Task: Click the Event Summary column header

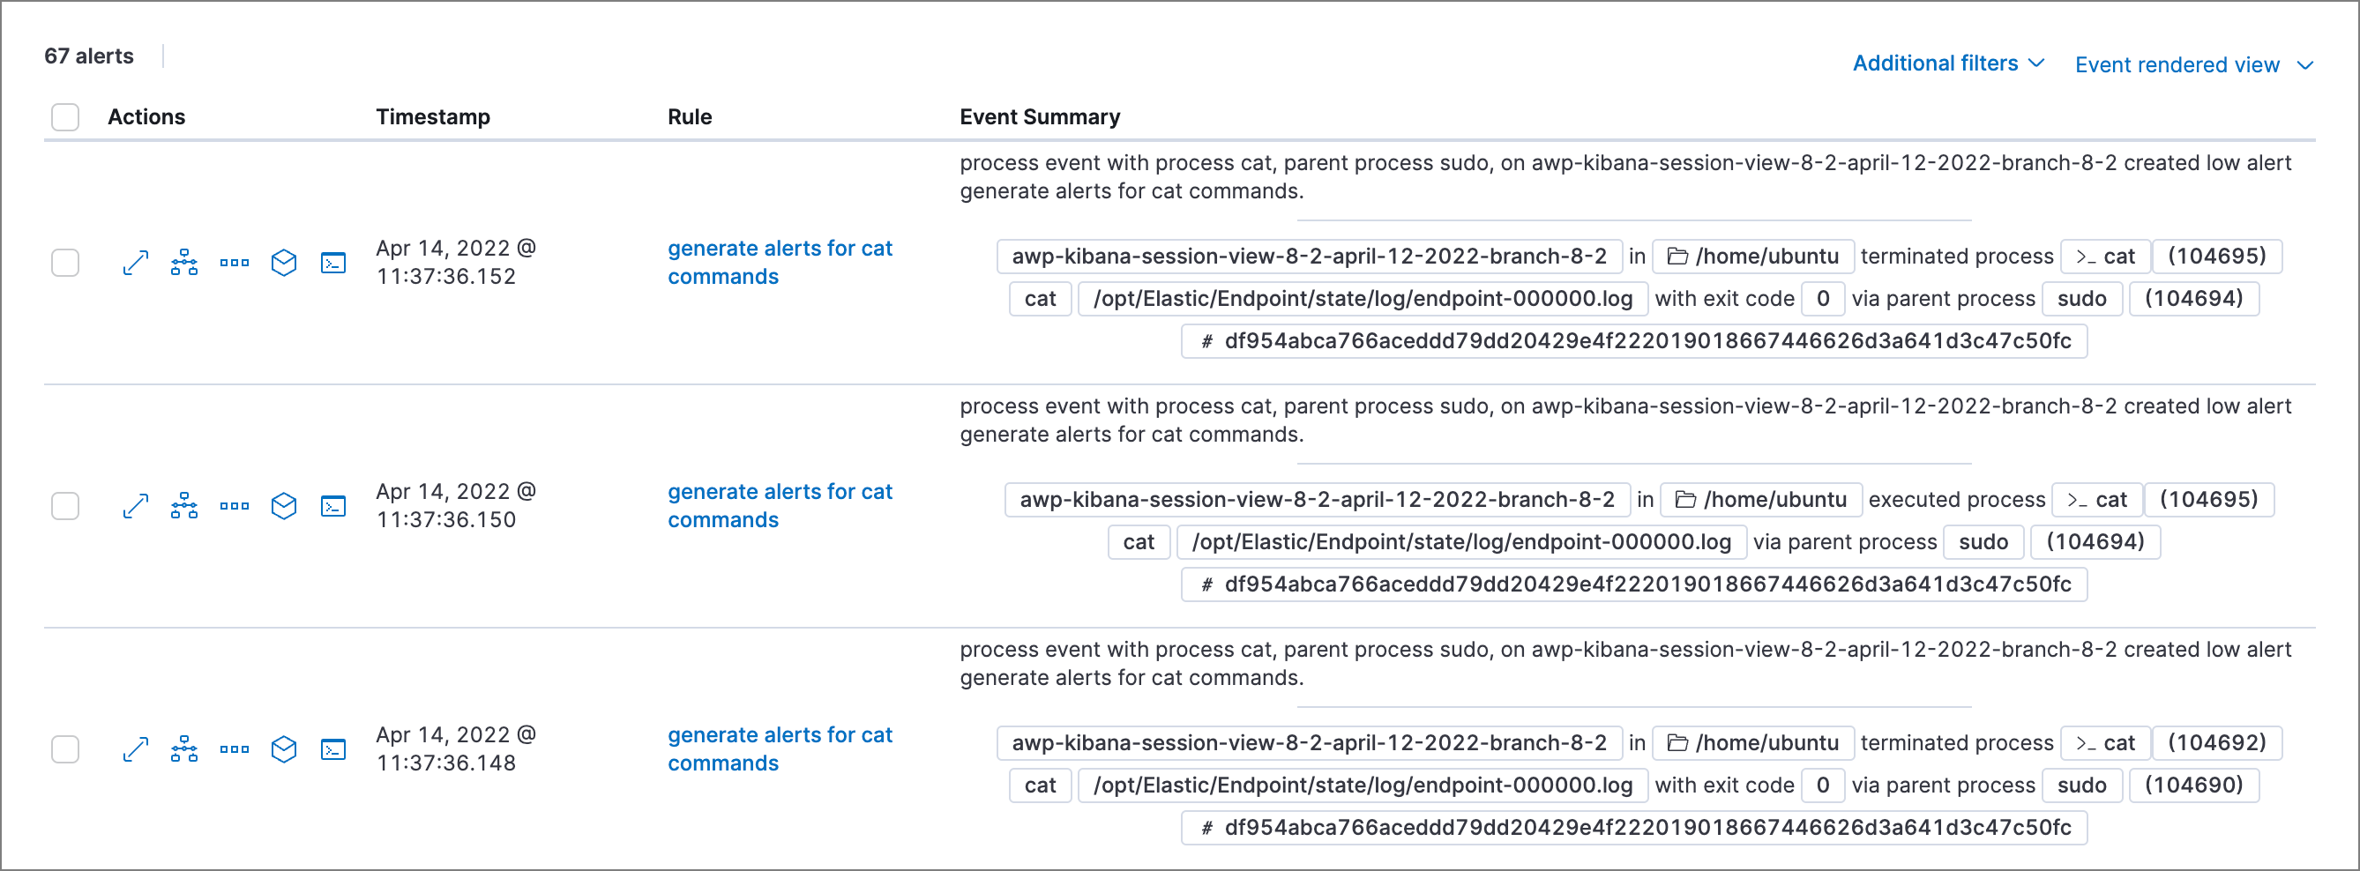Action: pyautogui.click(x=1040, y=116)
